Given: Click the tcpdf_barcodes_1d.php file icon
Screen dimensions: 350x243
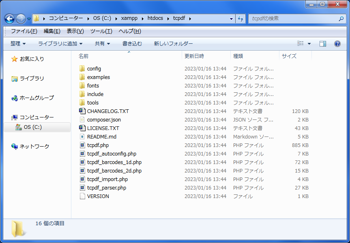Looking at the screenshot, I should point(82,162).
